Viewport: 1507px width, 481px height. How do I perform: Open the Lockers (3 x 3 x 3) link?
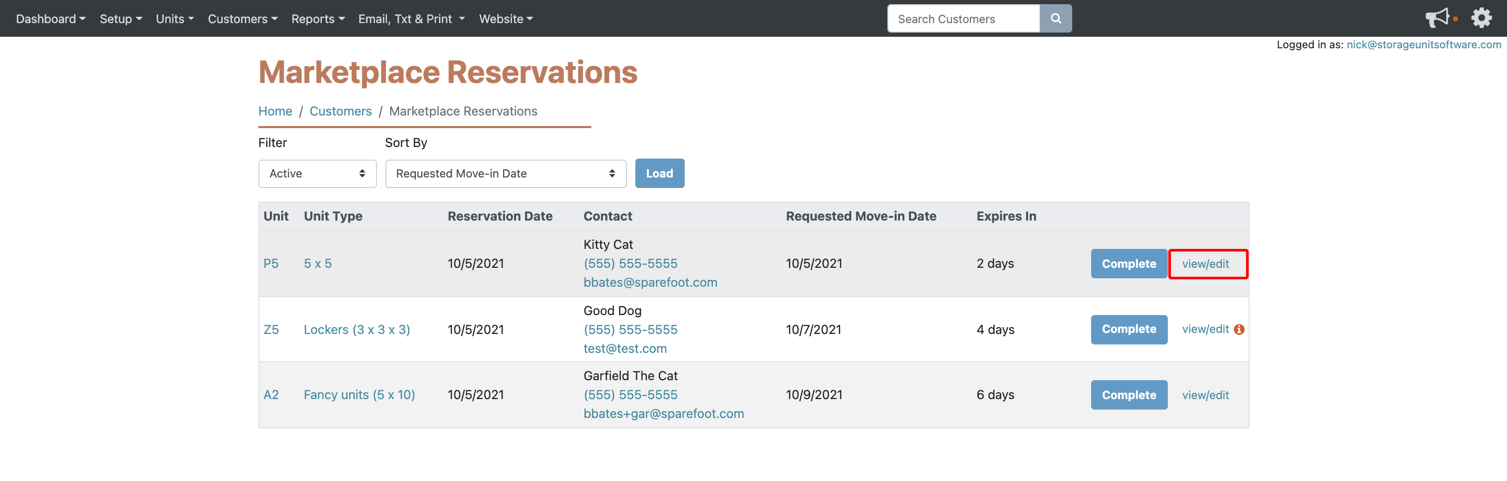click(x=357, y=329)
